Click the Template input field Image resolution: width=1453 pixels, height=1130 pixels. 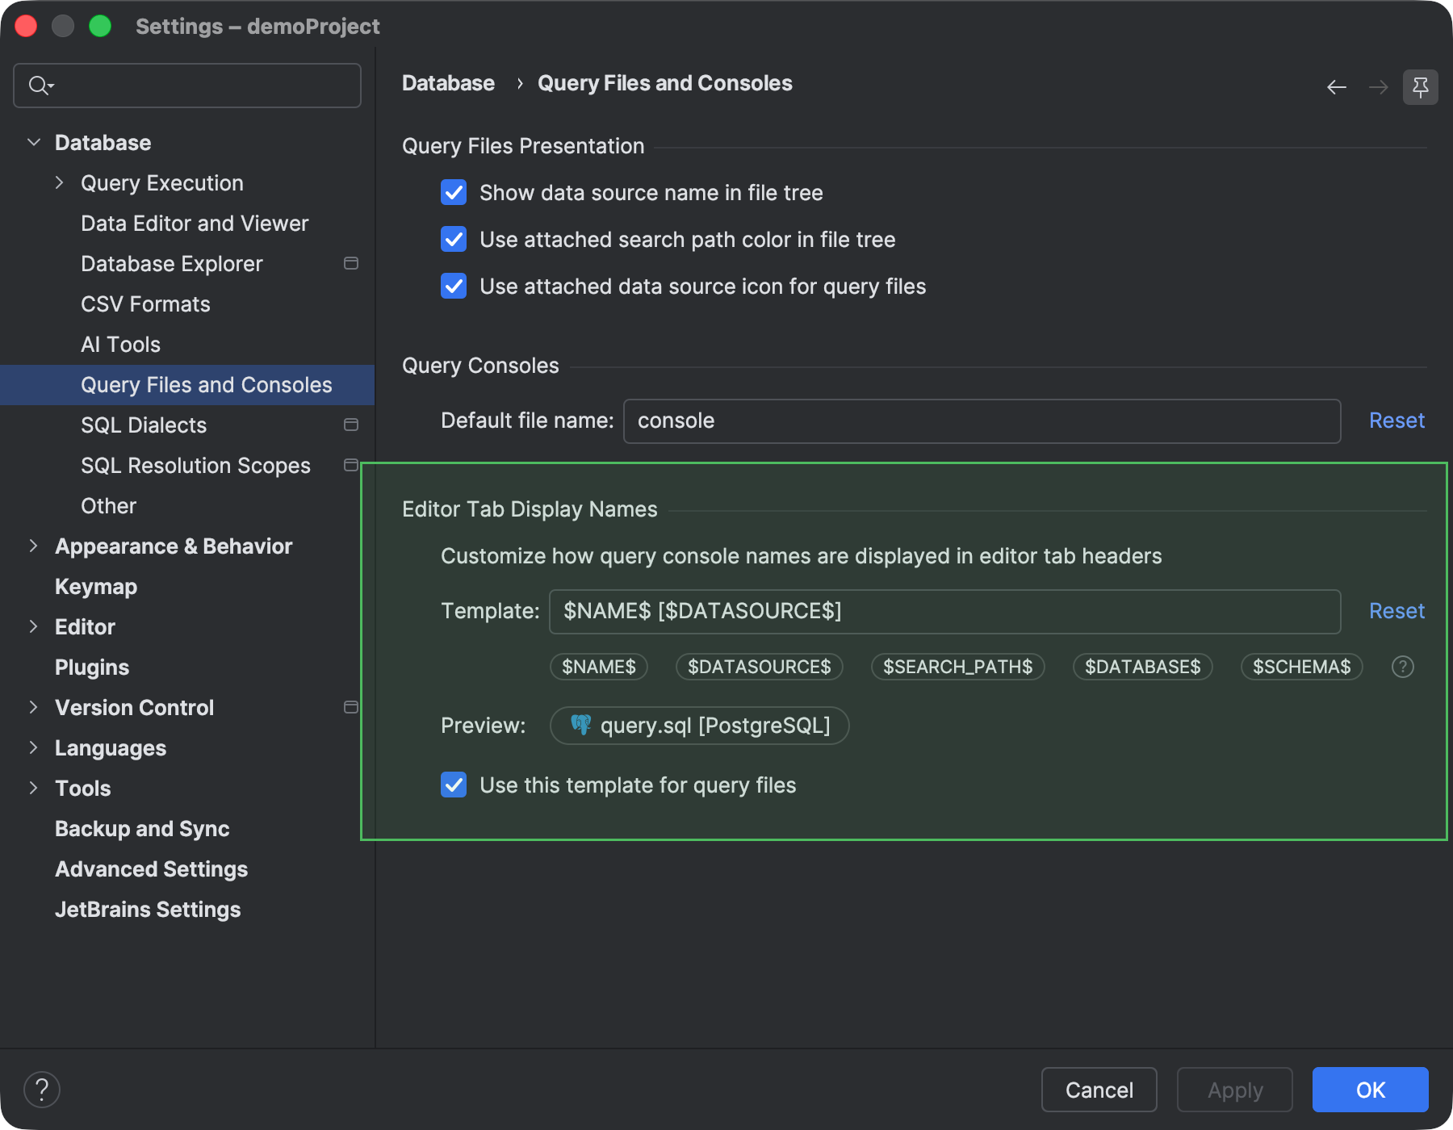(x=944, y=611)
